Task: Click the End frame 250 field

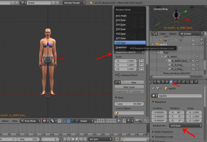Action: pos(28,139)
